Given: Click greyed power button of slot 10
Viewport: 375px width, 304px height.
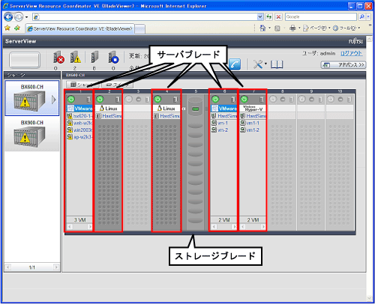Looking at the screenshot, I should 331,100.
